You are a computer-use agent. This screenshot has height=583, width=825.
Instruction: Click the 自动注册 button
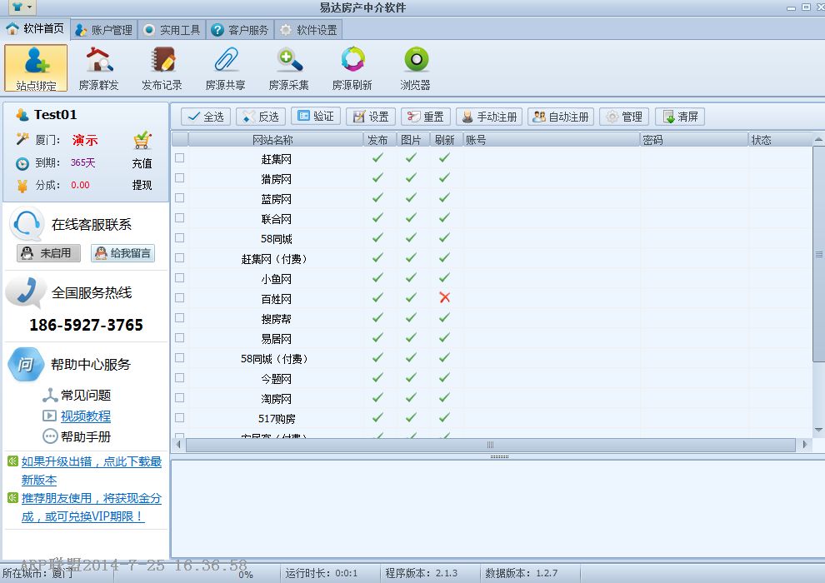(x=561, y=117)
